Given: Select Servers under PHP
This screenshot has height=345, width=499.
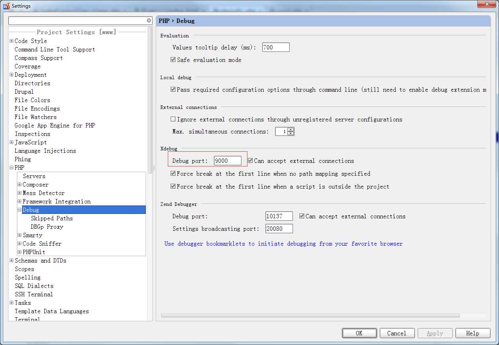Looking at the screenshot, I should point(34,176).
